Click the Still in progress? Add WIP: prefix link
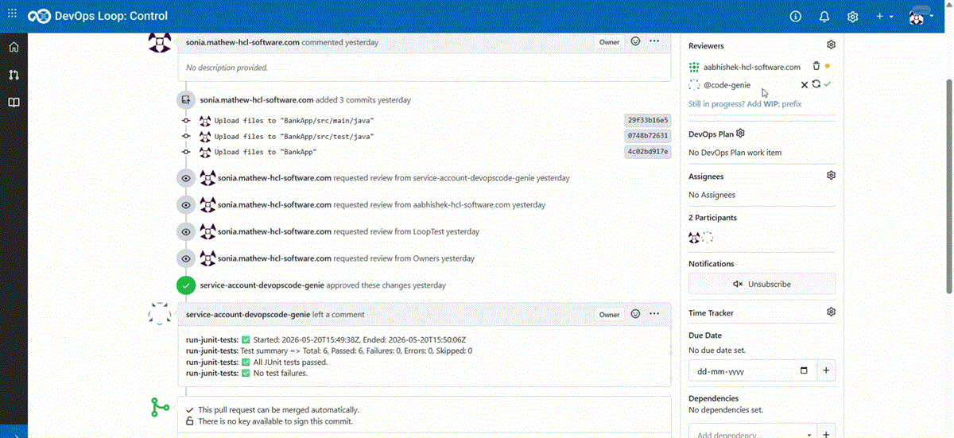 coord(745,104)
